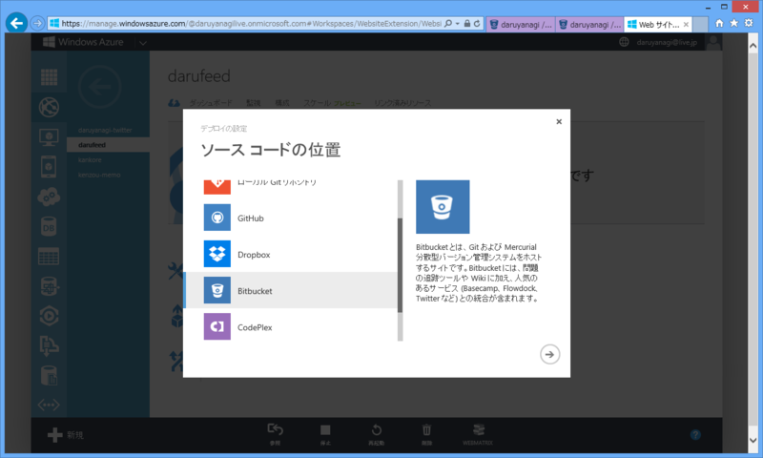763x458 pixels.
Task: Click the browser refresh button
Action: click(478, 23)
